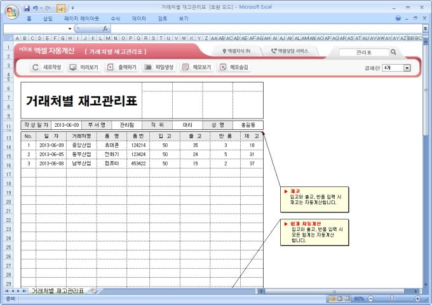
Task: Customize the Quick Access Toolbar
Action: (72, 8)
